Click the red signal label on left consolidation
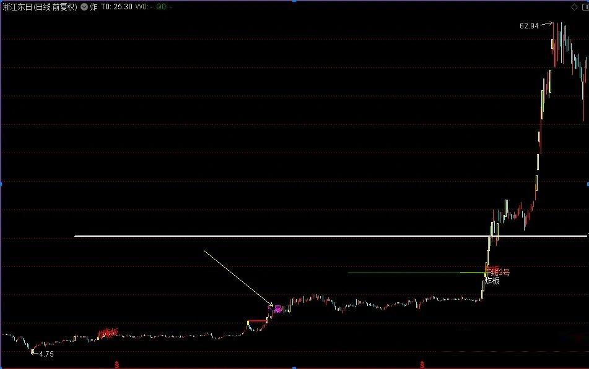This screenshot has width=589, height=369. coord(108,333)
